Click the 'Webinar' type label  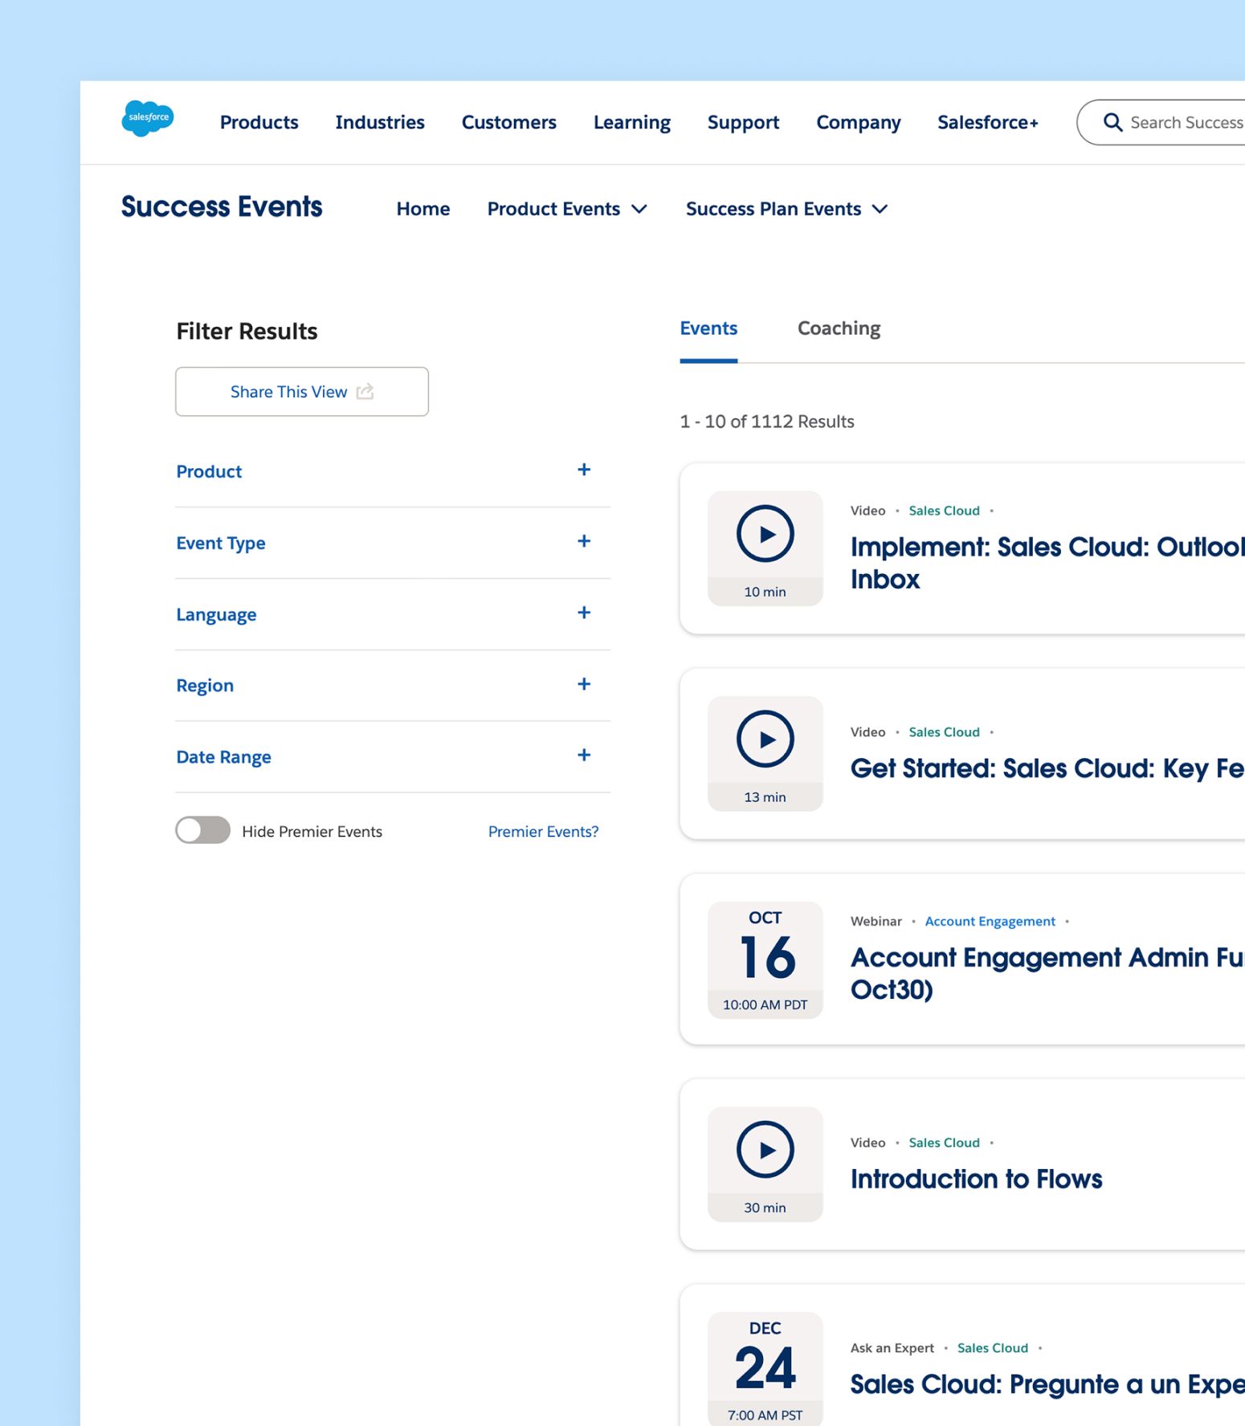(876, 921)
